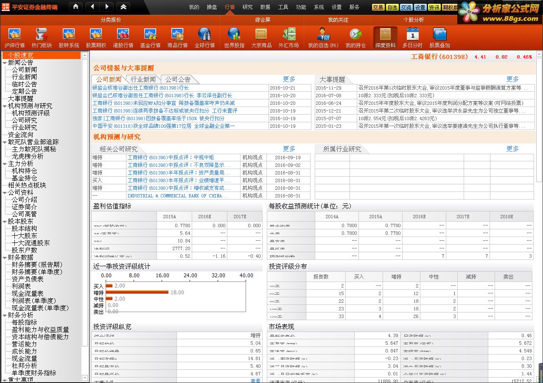The height and width of the screenshot is (383, 543).
Task: Open 大宗商品 bulk commodities icon
Action: 261,38
